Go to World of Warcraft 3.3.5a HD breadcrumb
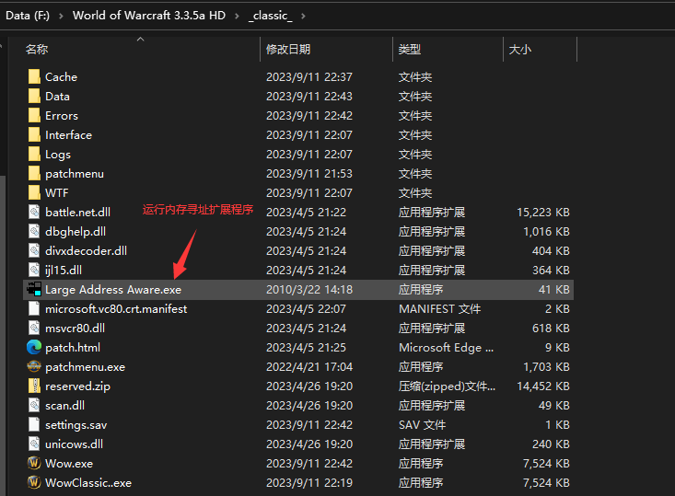This screenshot has width=675, height=496. tap(149, 16)
